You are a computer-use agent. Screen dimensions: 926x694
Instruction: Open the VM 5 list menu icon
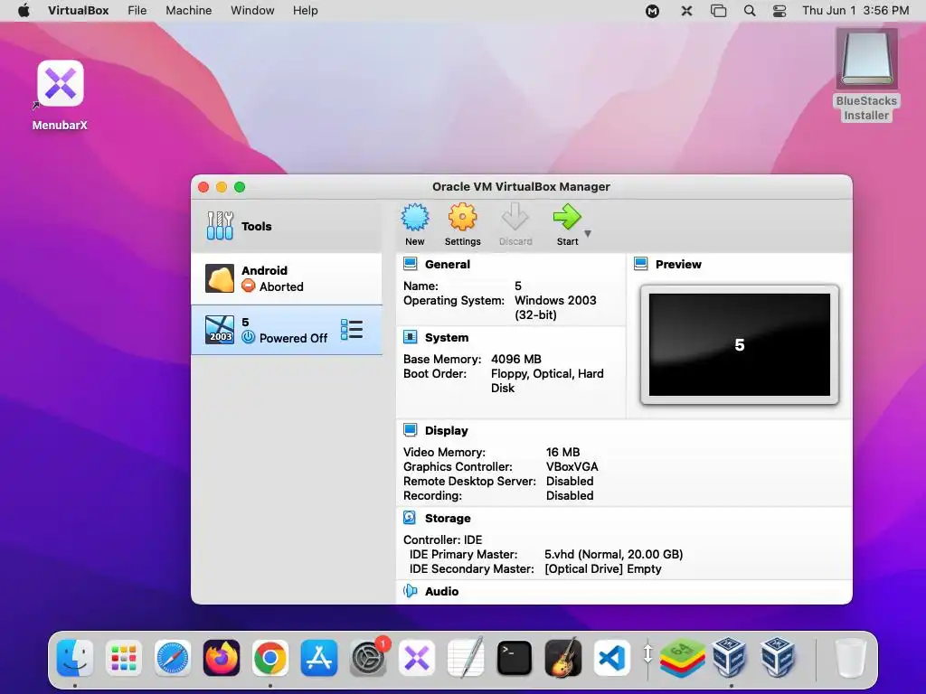[x=352, y=330]
